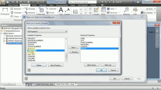The width and height of the screenshot is (161, 90).
Task: Click the Add -> button
Action: click(x=74, y=47)
